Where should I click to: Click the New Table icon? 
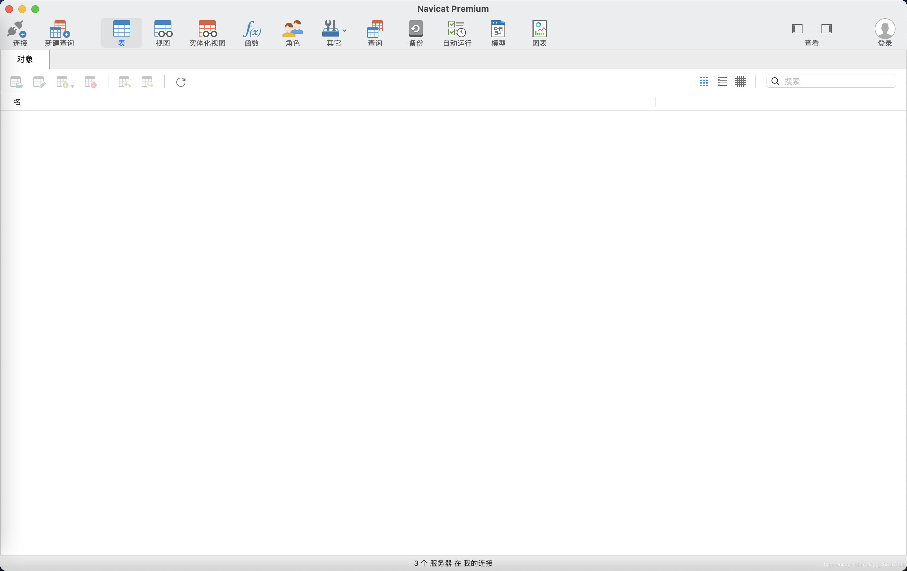click(x=62, y=82)
